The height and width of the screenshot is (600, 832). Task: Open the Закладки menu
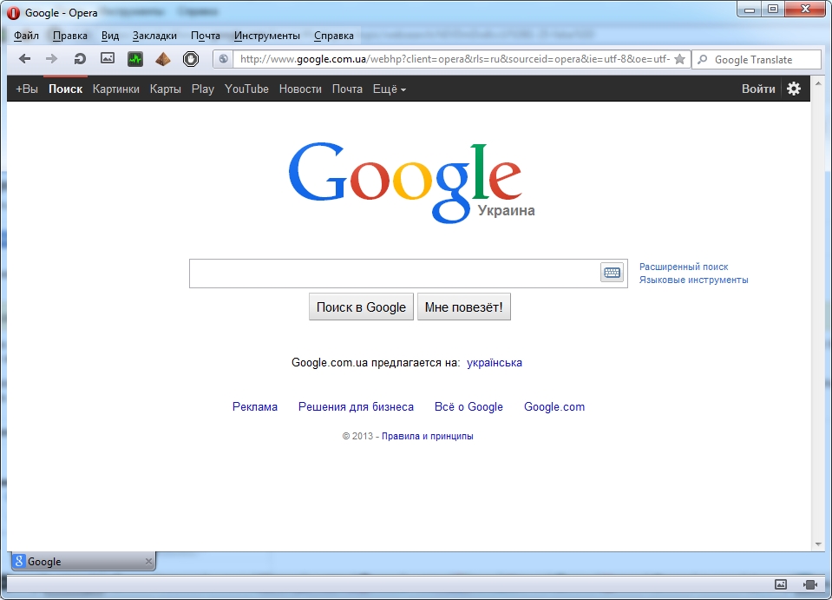154,36
